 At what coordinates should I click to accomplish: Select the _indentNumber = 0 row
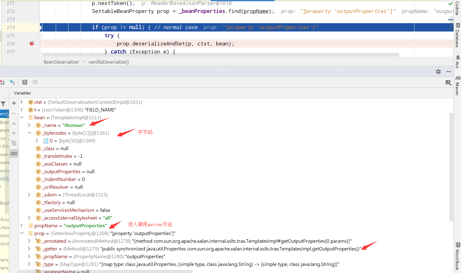[234, 179]
